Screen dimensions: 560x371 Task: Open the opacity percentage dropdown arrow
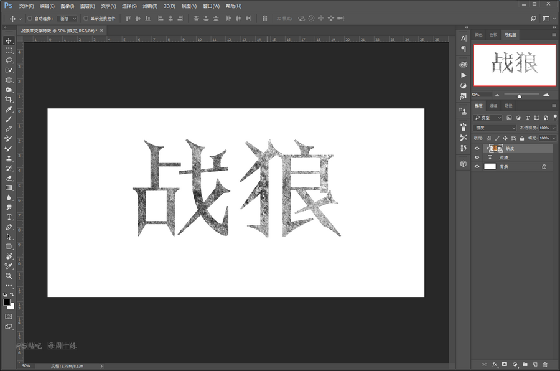[x=554, y=128]
